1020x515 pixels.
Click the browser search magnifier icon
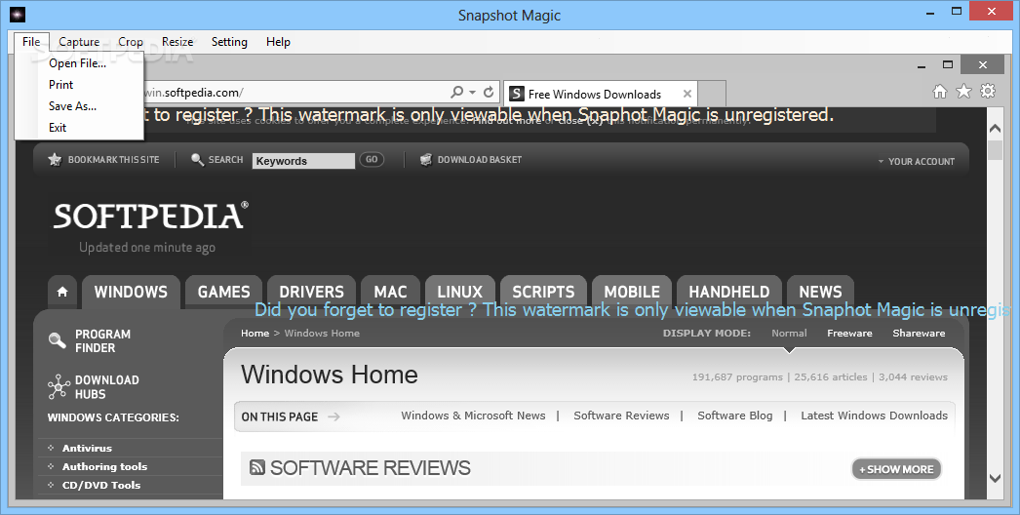[x=457, y=93]
